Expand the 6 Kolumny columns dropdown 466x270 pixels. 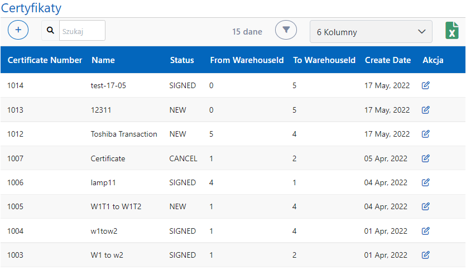(371, 32)
